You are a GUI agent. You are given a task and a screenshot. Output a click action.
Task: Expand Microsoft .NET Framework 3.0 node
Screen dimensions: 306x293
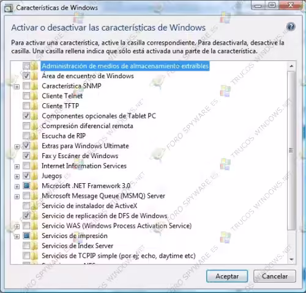point(17,187)
